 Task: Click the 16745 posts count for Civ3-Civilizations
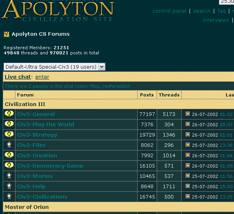[147, 197]
